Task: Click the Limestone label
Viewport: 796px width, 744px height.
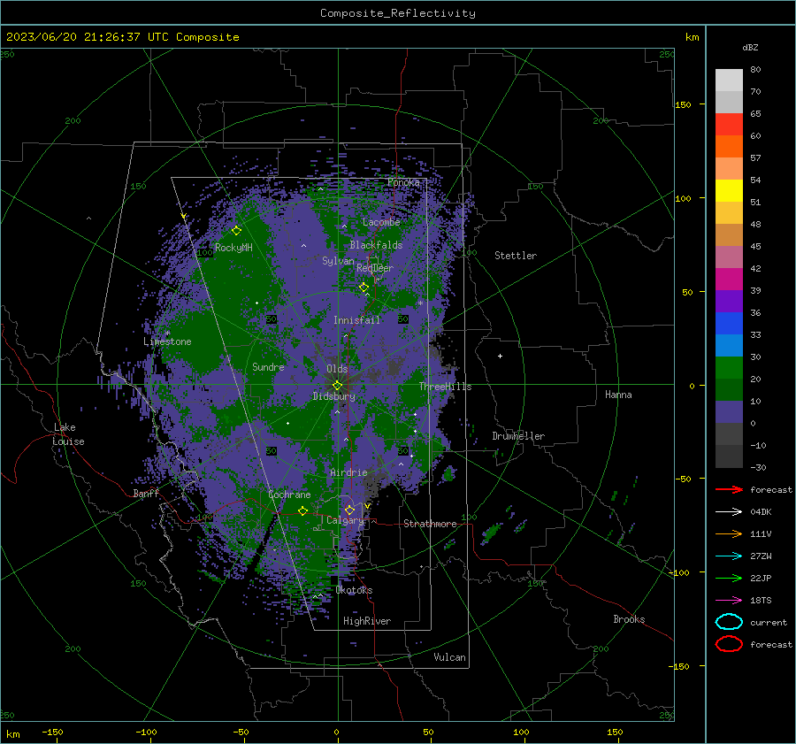Action: coord(167,341)
